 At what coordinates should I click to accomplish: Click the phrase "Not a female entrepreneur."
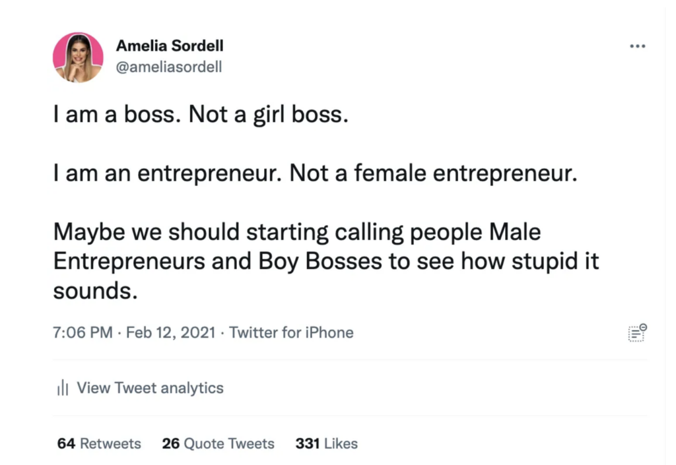click(434, 173)
